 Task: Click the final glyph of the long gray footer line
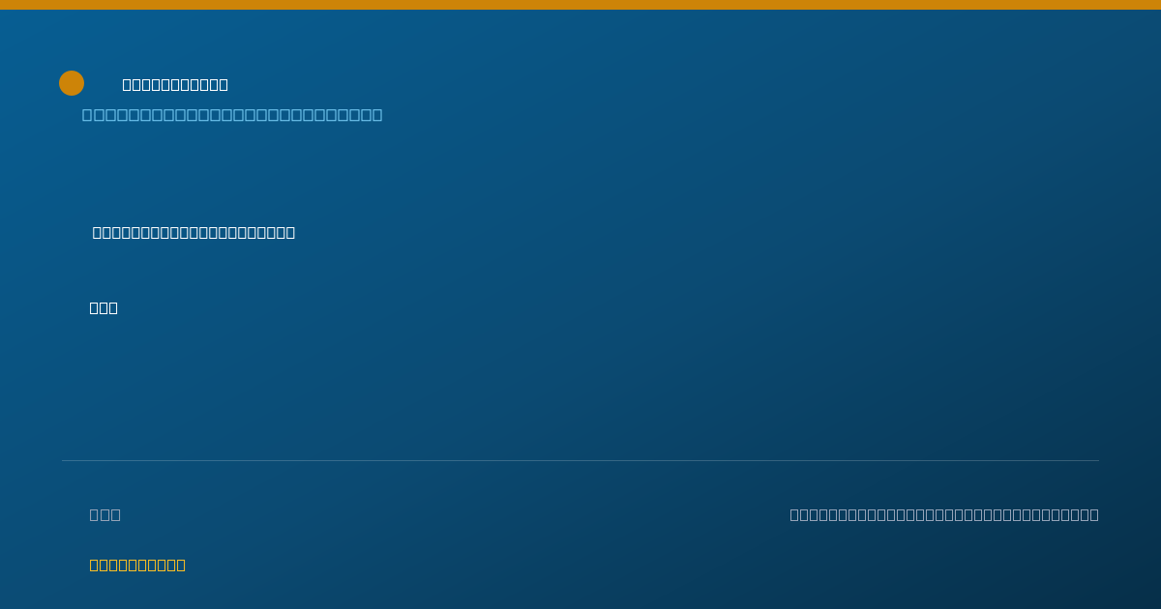(1094, 514)
